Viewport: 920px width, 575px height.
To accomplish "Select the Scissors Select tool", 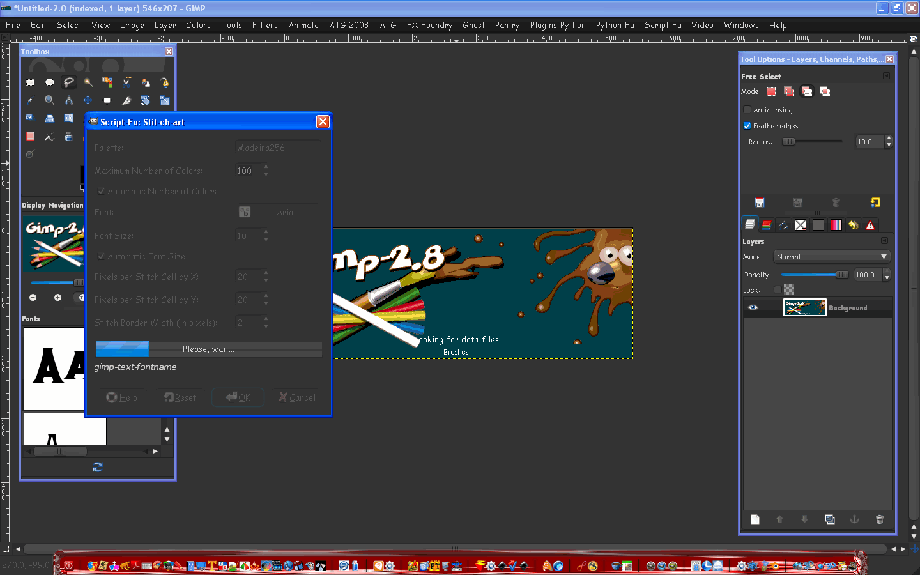I will (x=126, y=82).
